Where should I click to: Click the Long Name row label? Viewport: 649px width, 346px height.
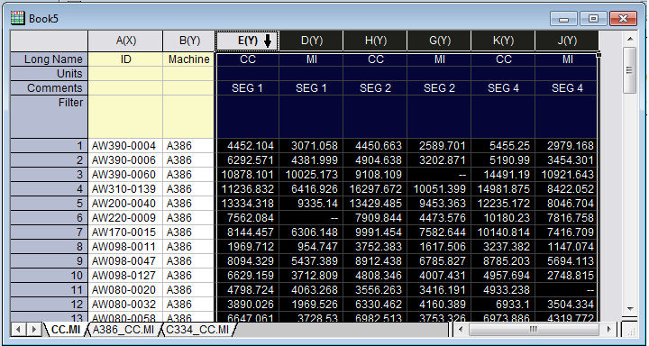[x=49, y=59]
